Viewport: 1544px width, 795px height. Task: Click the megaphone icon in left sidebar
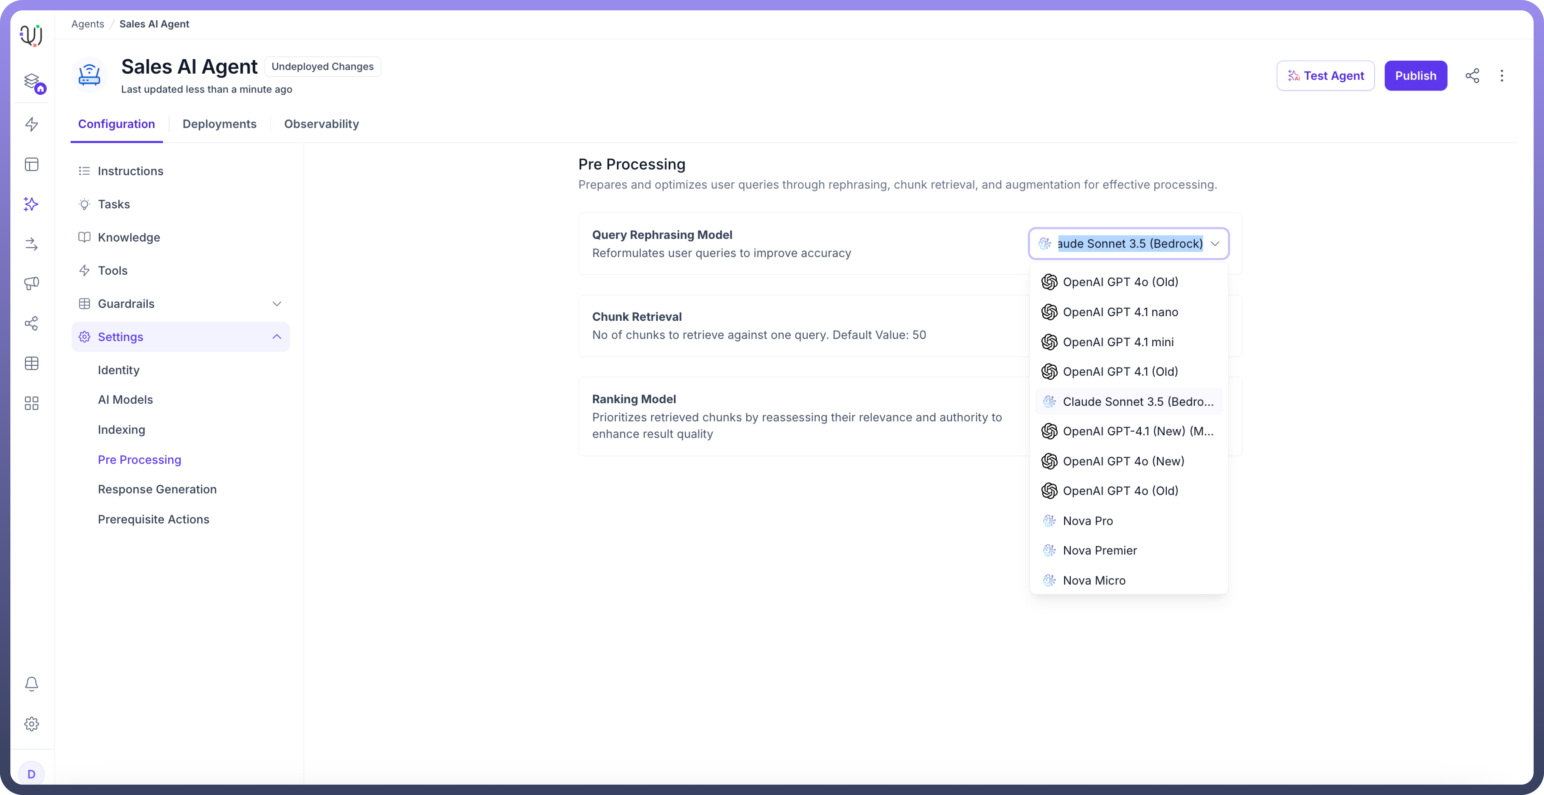point(32,283)
